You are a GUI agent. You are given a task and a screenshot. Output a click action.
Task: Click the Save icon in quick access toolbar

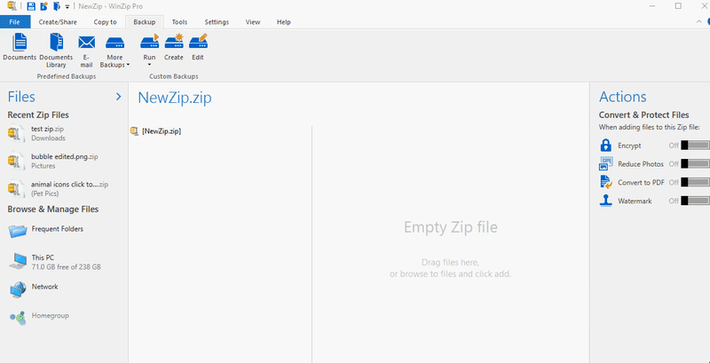31,6
